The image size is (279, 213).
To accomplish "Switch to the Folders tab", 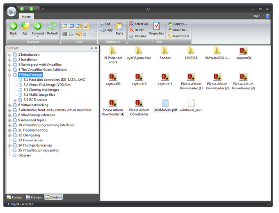I will [x=15, y=197].
